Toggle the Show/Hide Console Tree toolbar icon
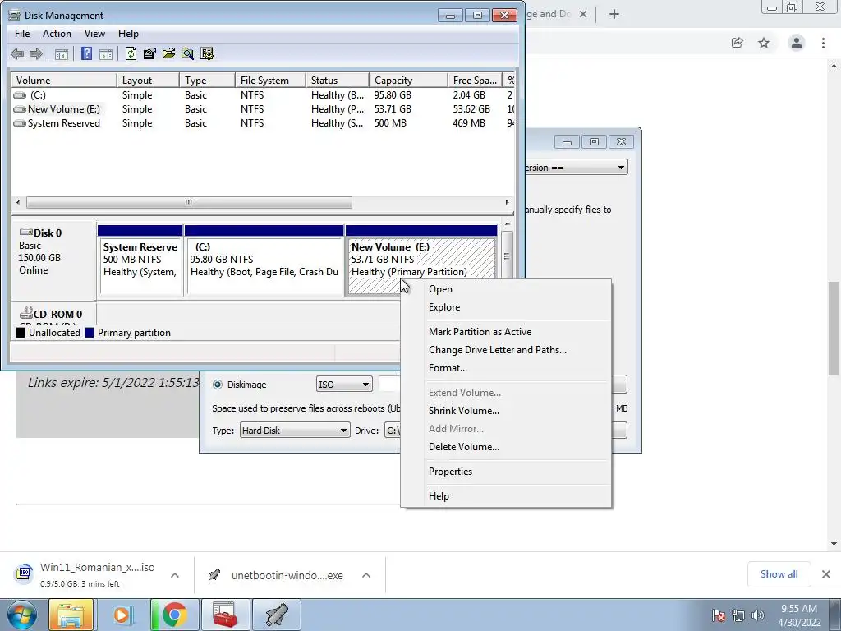Screen dimensions: 841x631 [x=62, y=53]
